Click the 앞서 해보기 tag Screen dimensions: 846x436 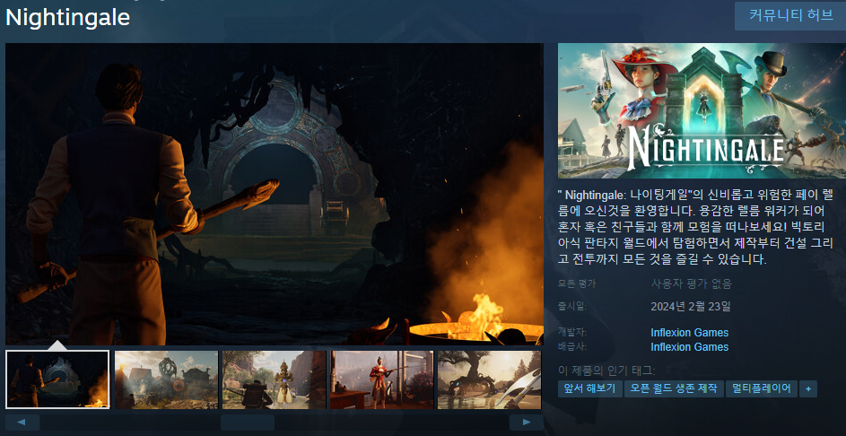(x=589, y=388)
